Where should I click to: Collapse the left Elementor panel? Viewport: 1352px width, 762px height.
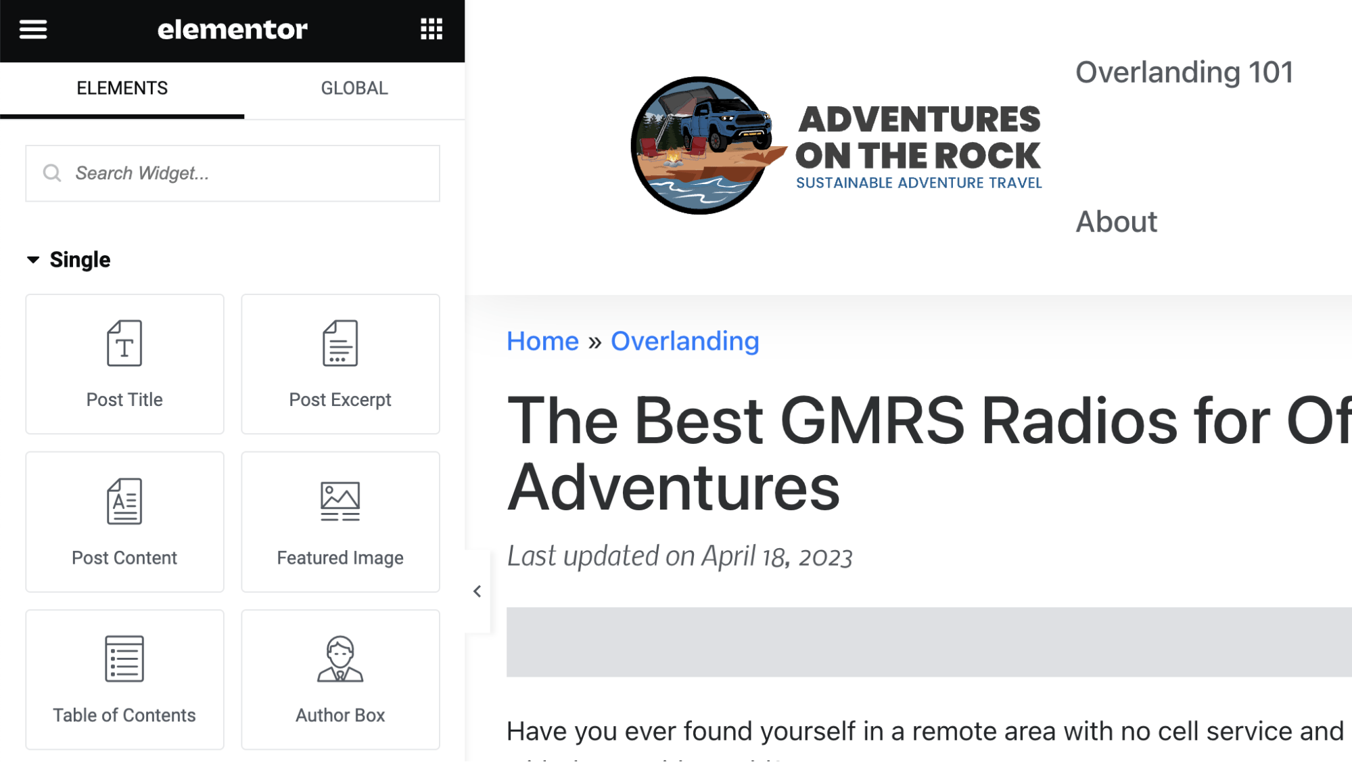(476, 591)
